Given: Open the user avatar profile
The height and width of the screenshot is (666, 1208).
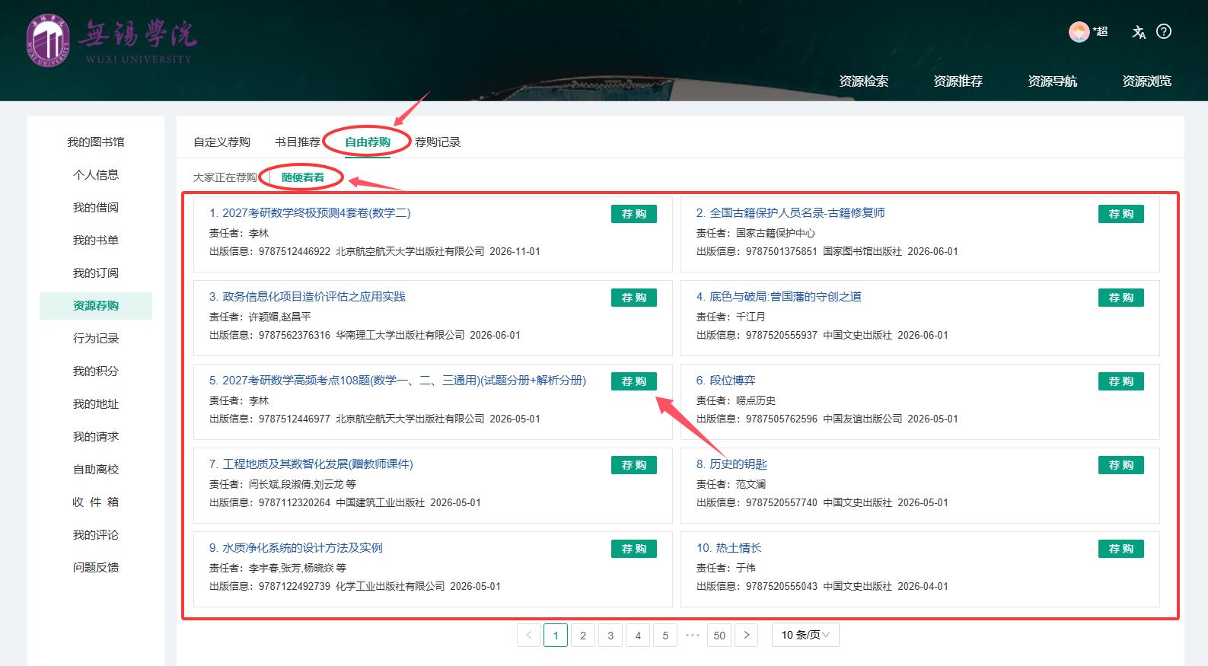Looking at the screenshot, I should 1079,32.
